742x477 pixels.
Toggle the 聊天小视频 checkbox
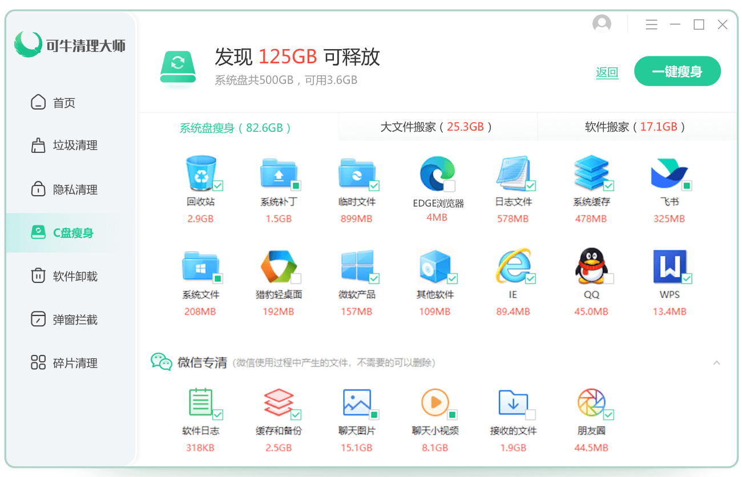[x=452, y=415]
